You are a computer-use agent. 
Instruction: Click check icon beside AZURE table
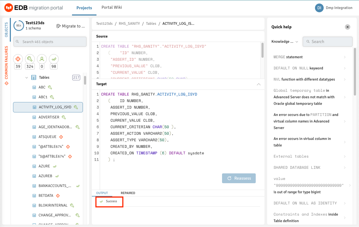pyautogui.click(x=55, y=166)
